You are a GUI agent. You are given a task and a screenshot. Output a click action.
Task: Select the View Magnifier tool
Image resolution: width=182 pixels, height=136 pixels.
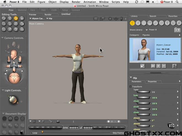(10, 29)
